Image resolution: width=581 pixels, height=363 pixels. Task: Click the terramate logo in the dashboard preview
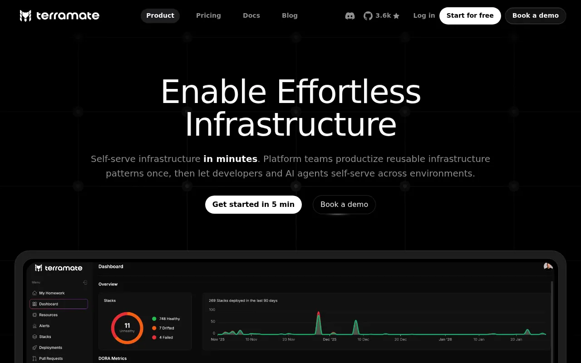point(59,268)
